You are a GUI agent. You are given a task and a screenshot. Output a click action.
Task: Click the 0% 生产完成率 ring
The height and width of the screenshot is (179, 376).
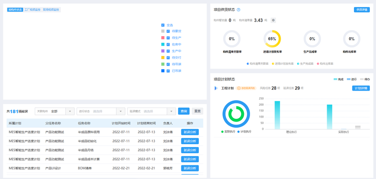click(312, 39)
